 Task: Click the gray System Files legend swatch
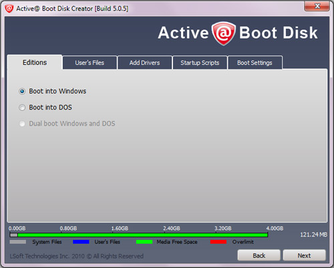pyautogui.click(x=18, y=242)
